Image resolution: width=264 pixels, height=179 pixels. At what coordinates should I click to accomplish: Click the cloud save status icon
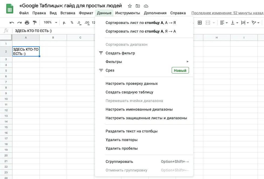tap(146, 6)
